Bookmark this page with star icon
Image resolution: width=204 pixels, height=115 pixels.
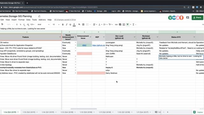coord(188,7)
